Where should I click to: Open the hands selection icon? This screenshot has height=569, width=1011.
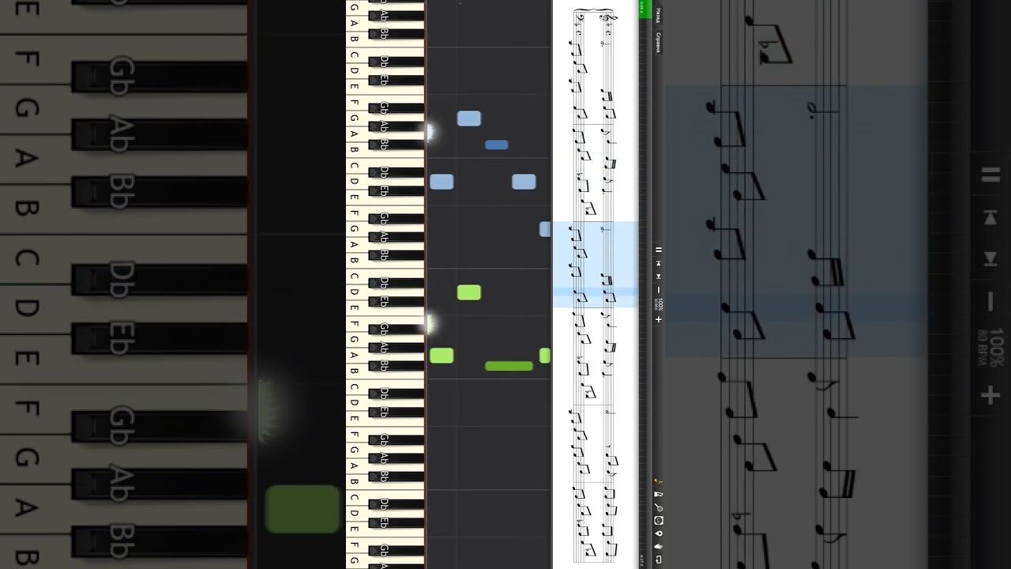tap(659, 546)
